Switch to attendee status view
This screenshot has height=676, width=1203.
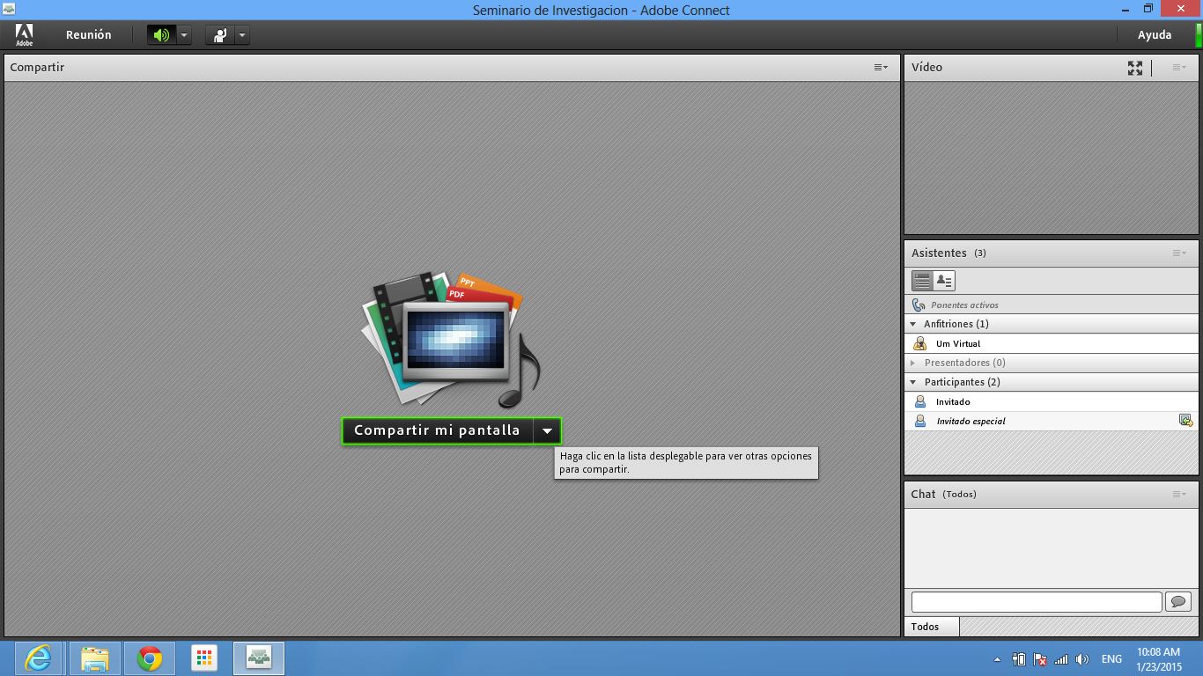point(944,281)
